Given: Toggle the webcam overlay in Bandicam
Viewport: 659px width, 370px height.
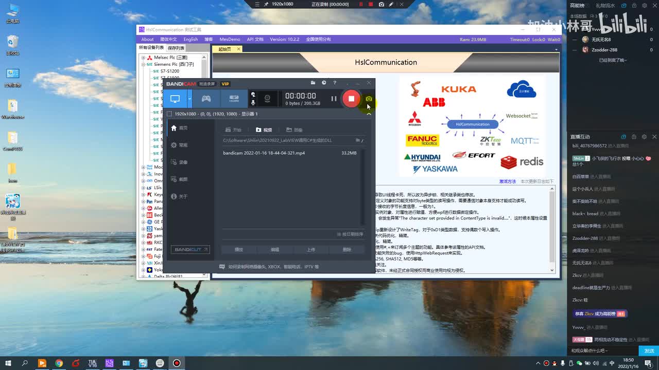Looking at the screenshot, I should click(267, 99).
